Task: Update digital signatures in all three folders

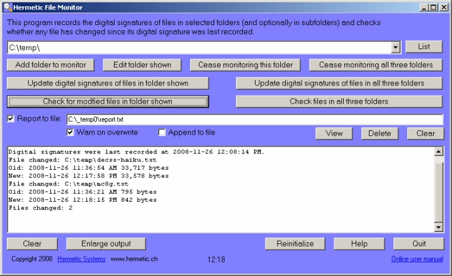Action: click(x=339, y=83)
